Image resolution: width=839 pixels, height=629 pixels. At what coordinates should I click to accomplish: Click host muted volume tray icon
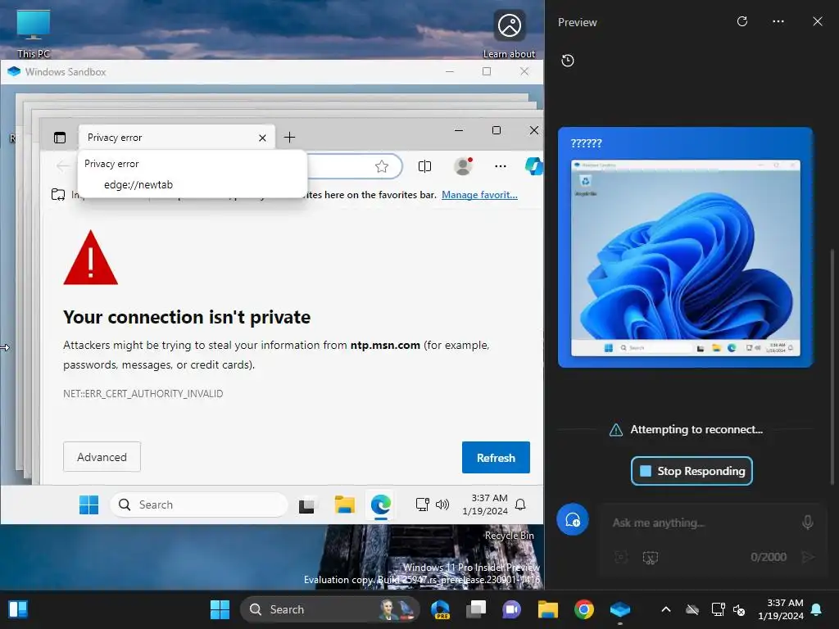739,609
